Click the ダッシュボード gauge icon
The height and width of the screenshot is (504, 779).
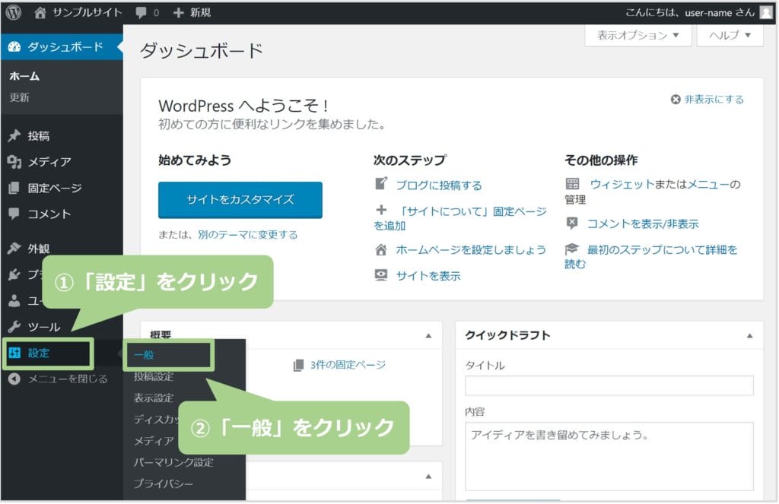tap(14, 47)
